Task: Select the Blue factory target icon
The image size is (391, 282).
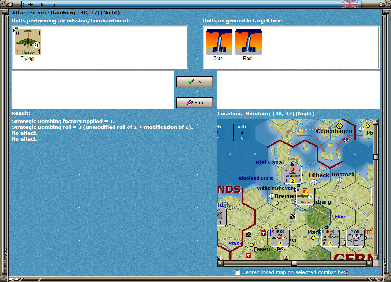Action: [x=219, y=42]
